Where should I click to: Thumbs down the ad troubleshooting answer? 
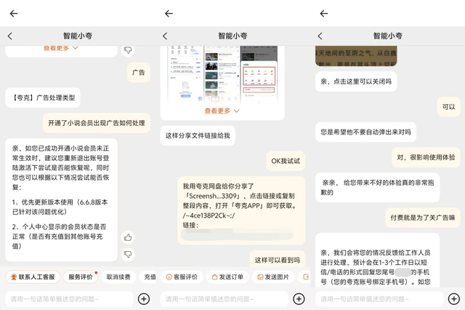tap(128, 254)
